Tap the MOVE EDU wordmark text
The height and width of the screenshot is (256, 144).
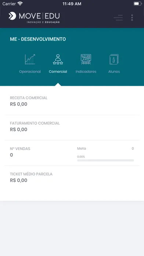[39, 16]
